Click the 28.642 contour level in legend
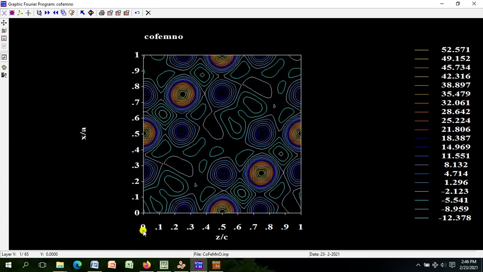The image size is (483, 272). (x=455, y=112)
